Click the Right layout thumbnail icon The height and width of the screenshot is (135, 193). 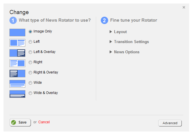(x=17, y=63)
